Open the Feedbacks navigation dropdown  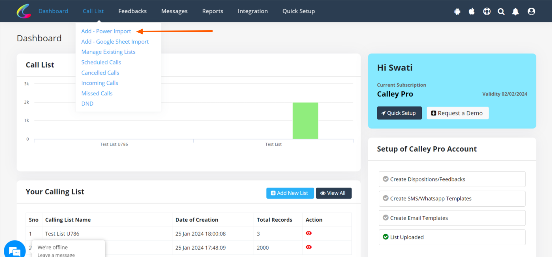(132, 11)
